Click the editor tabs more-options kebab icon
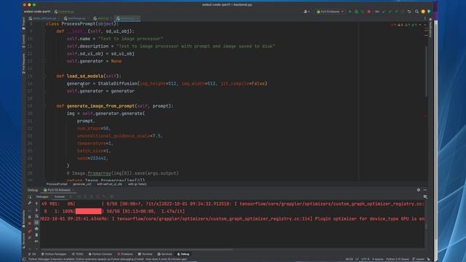 pyautogui.click(x=424, y=18)
